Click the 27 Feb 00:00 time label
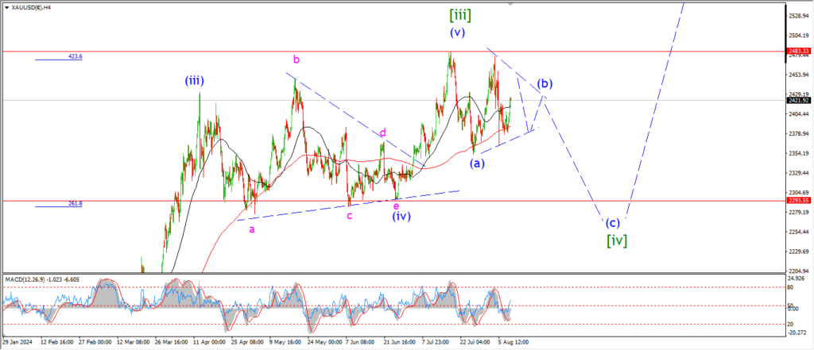814x350 pixels. pyautogui.click(x=95, y=343)
